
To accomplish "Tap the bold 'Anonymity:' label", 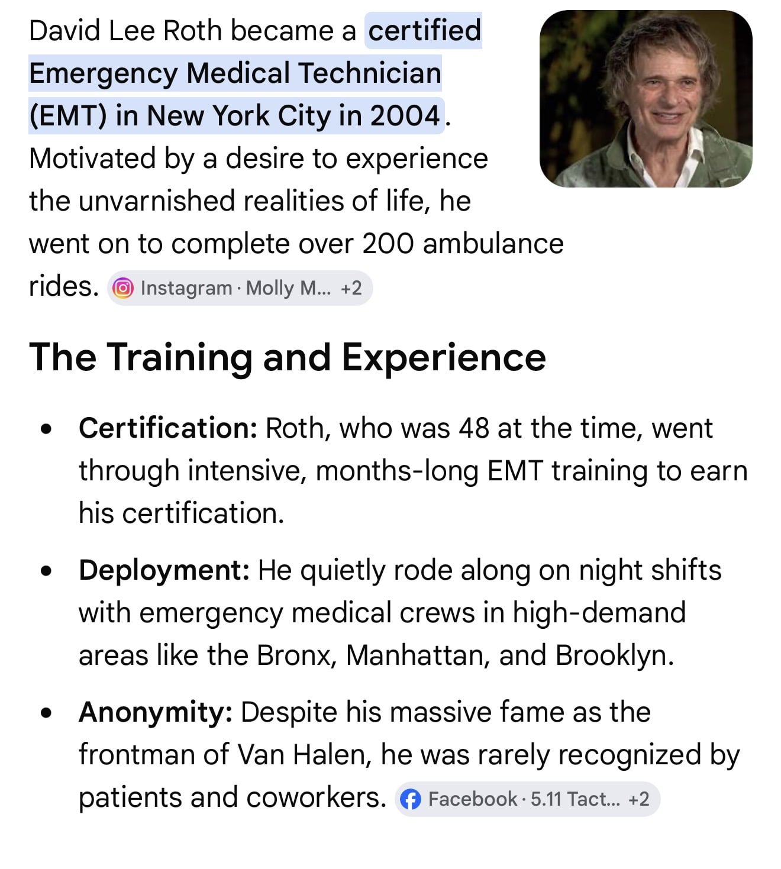I will [156, 712].
